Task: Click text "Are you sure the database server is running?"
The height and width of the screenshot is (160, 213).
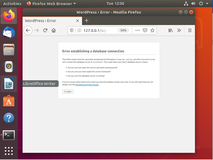Action: (x=86, y=76)
